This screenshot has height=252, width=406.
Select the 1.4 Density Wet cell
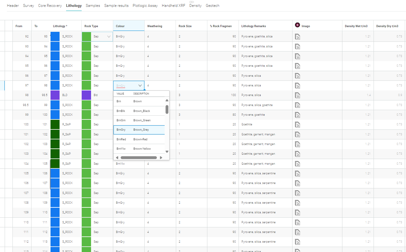(x=358, y=95)
